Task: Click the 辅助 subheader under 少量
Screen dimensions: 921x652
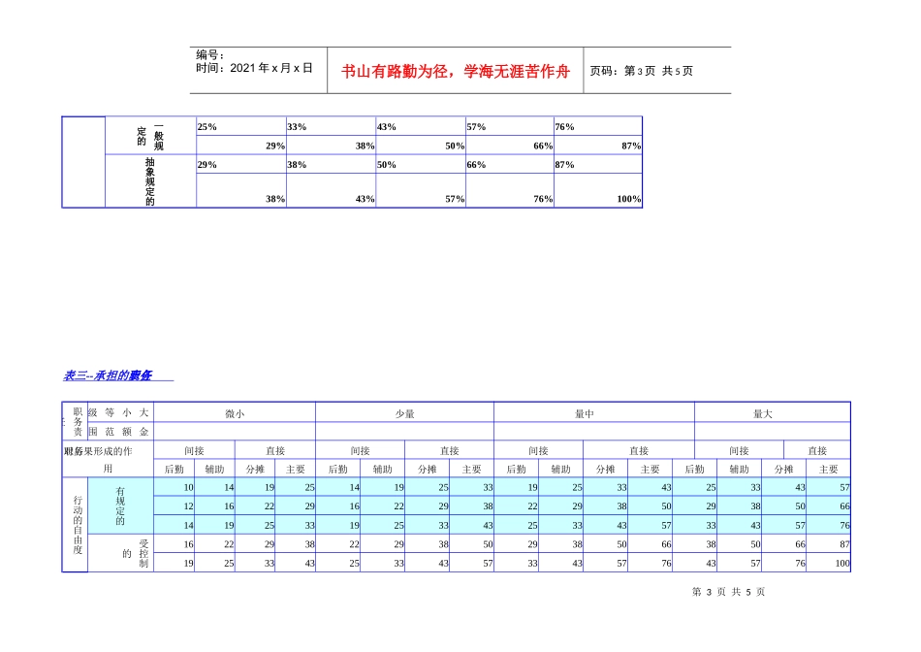Action: coord(382,470)
